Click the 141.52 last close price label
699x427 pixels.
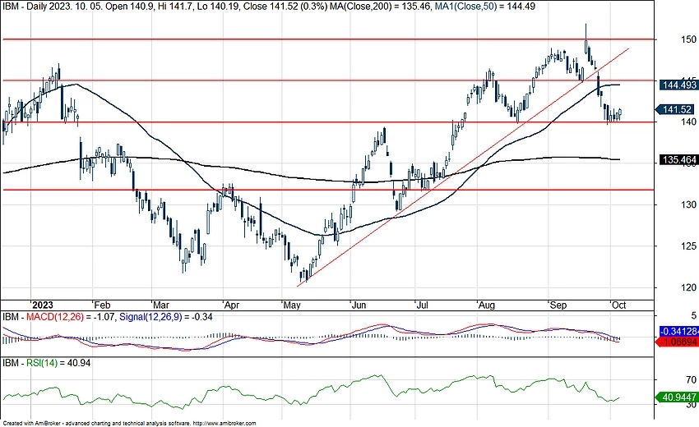click(676, 109)
